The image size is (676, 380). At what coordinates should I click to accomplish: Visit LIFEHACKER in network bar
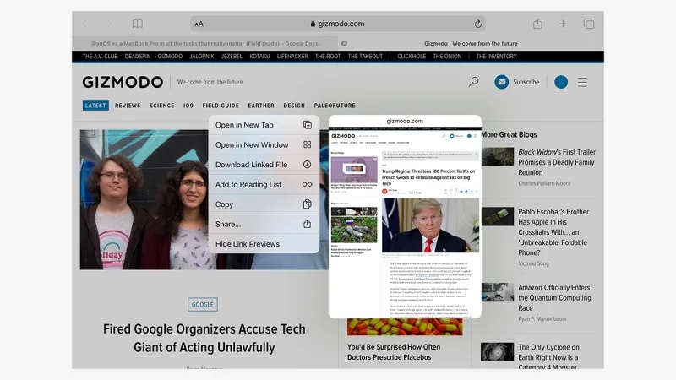292,57
